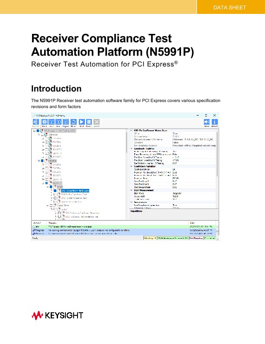The height and width of the screenshot is (344, 265).
Task: Click the status icon of the PCI Express root node
Action: coord(42,131)
